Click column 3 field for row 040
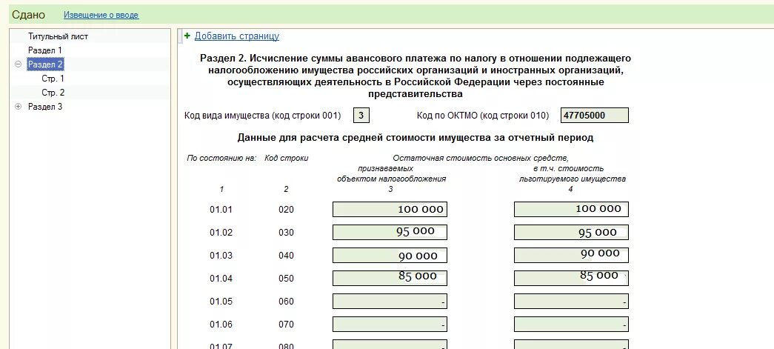The width and height of the screenshot is (774, 349). pyautogui.click(x=390, y=255)
